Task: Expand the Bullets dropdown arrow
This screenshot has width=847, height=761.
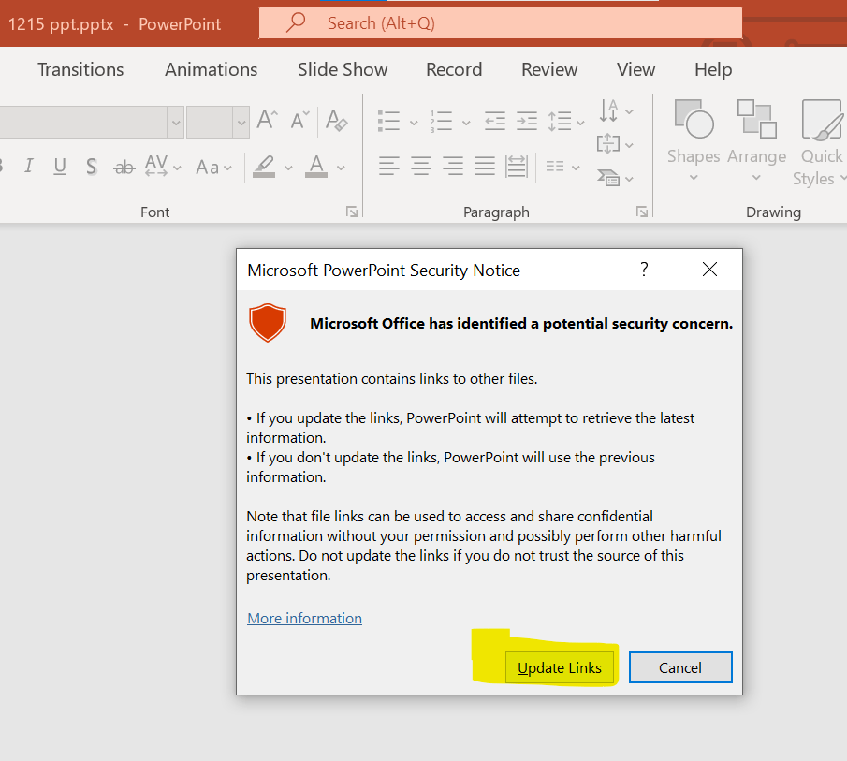Action: [414, 123]
